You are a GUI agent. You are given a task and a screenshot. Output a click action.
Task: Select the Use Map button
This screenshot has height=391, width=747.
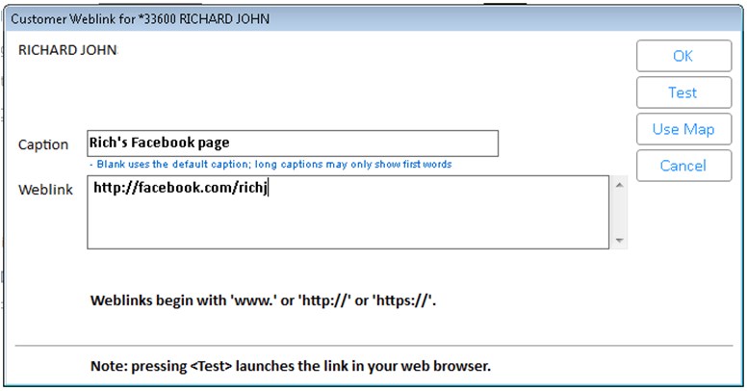coord(683,129)
